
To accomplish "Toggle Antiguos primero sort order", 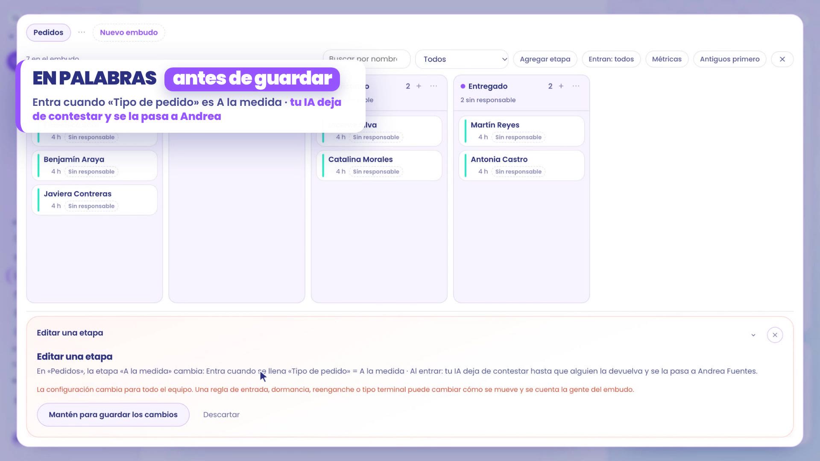I will pos(729,59).
